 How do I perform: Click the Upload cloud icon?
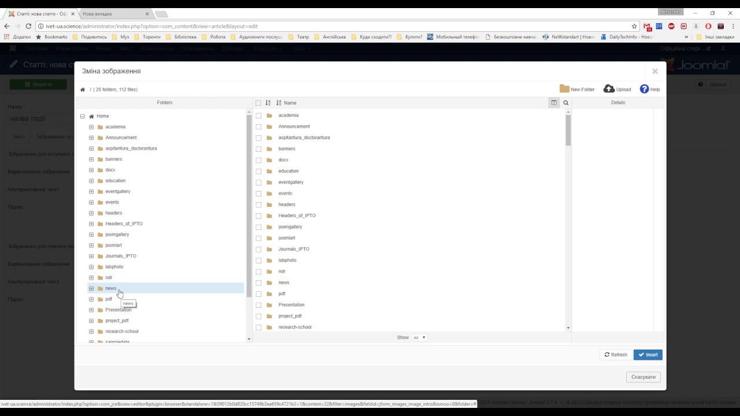point(609,89)
